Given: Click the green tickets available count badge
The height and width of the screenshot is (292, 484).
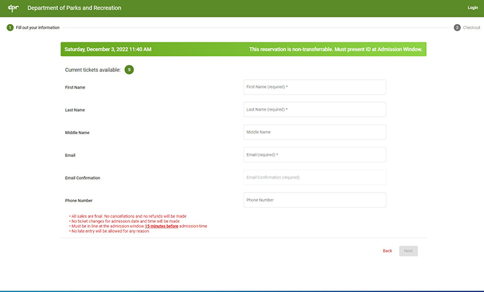Looking at the screenshot, I should pos(129,70).
